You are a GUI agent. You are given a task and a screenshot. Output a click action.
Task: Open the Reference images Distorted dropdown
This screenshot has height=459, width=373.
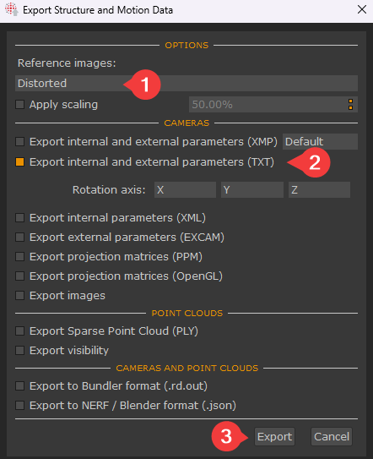(x=186, y=84)
